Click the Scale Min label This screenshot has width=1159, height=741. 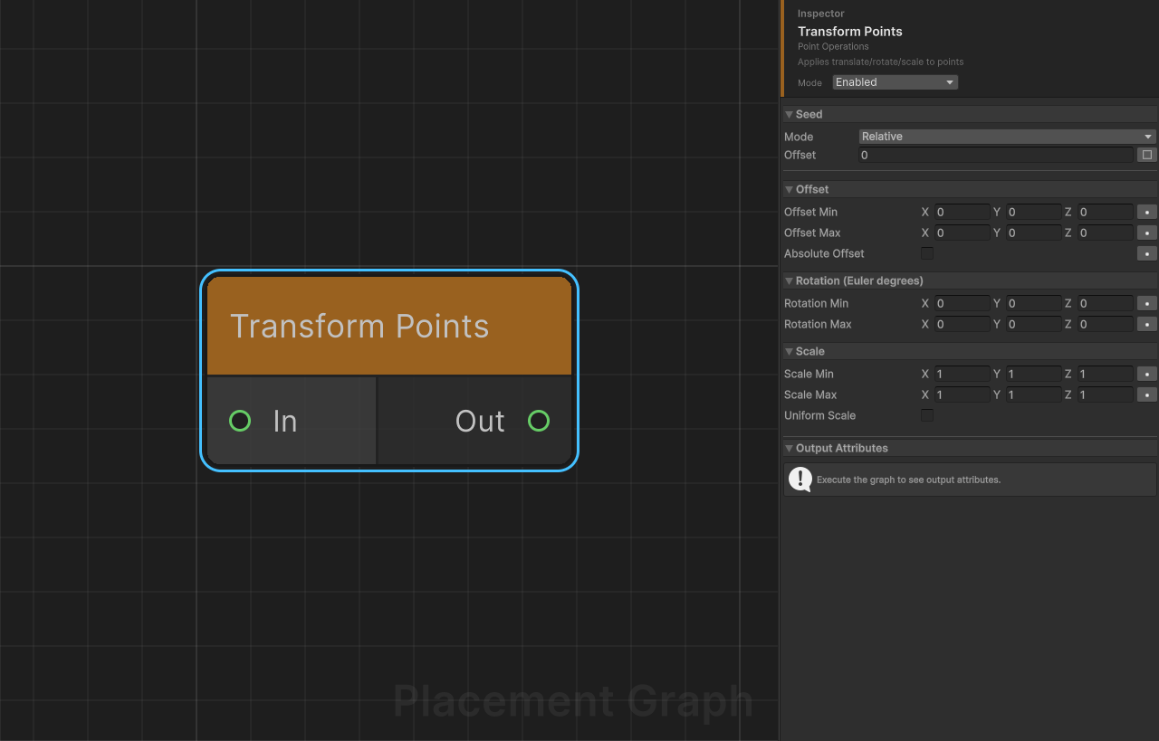[x=809, y=374]
